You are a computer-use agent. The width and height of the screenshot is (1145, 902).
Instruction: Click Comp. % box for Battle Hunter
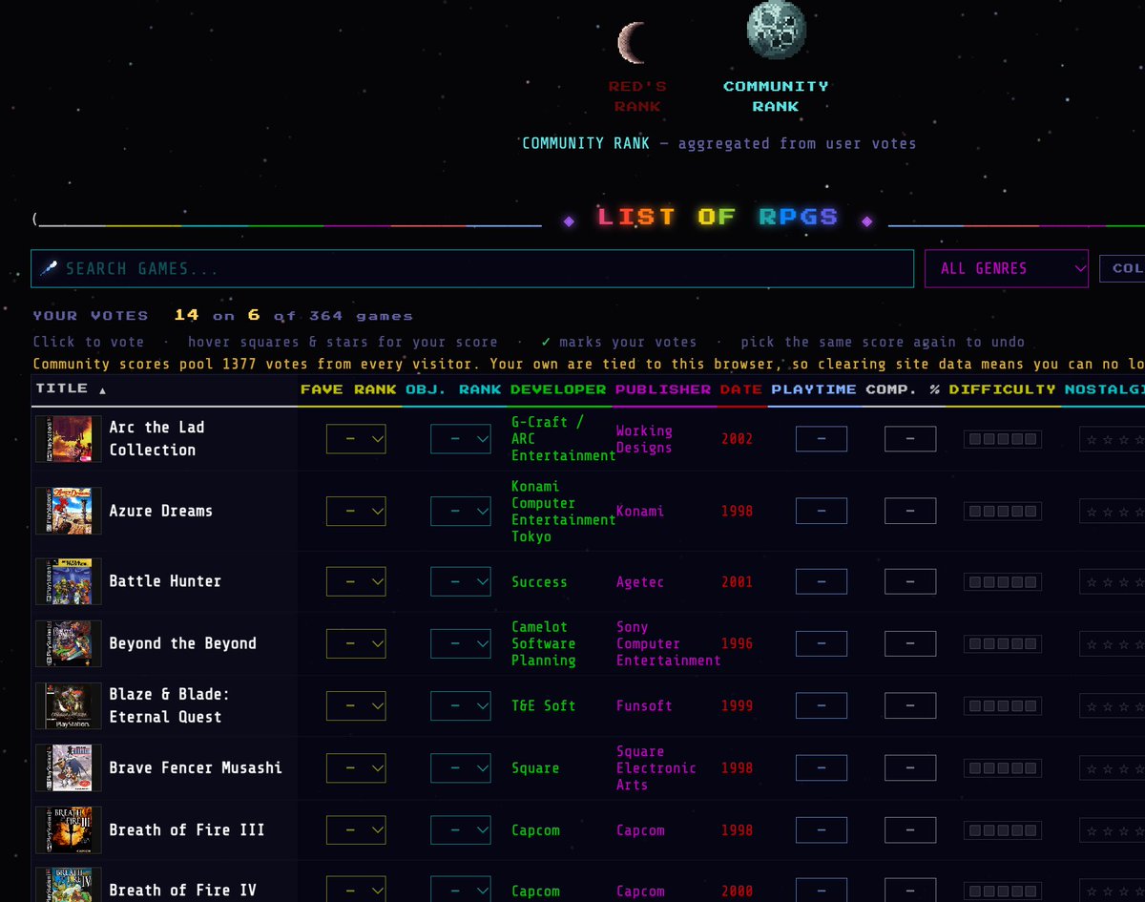(x=910, y=581)
